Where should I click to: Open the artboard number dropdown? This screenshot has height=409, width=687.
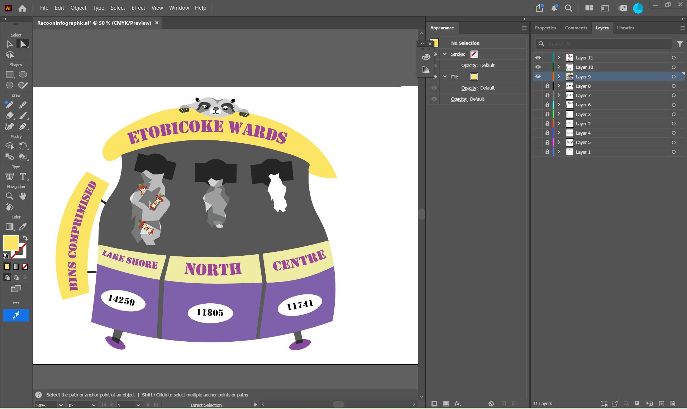tap(138, 405)
